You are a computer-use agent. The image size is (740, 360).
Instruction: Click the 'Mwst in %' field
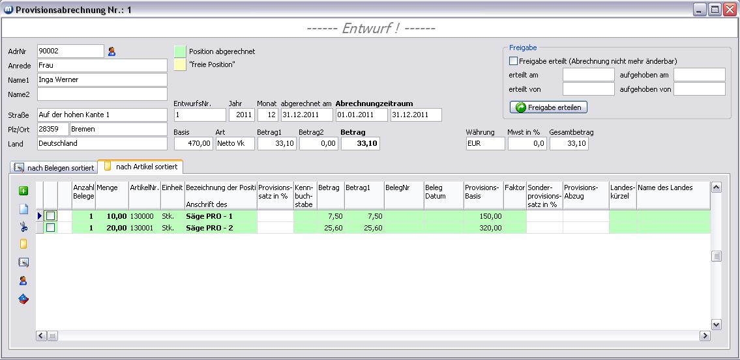pyautogui.click(x=527, y=144)
